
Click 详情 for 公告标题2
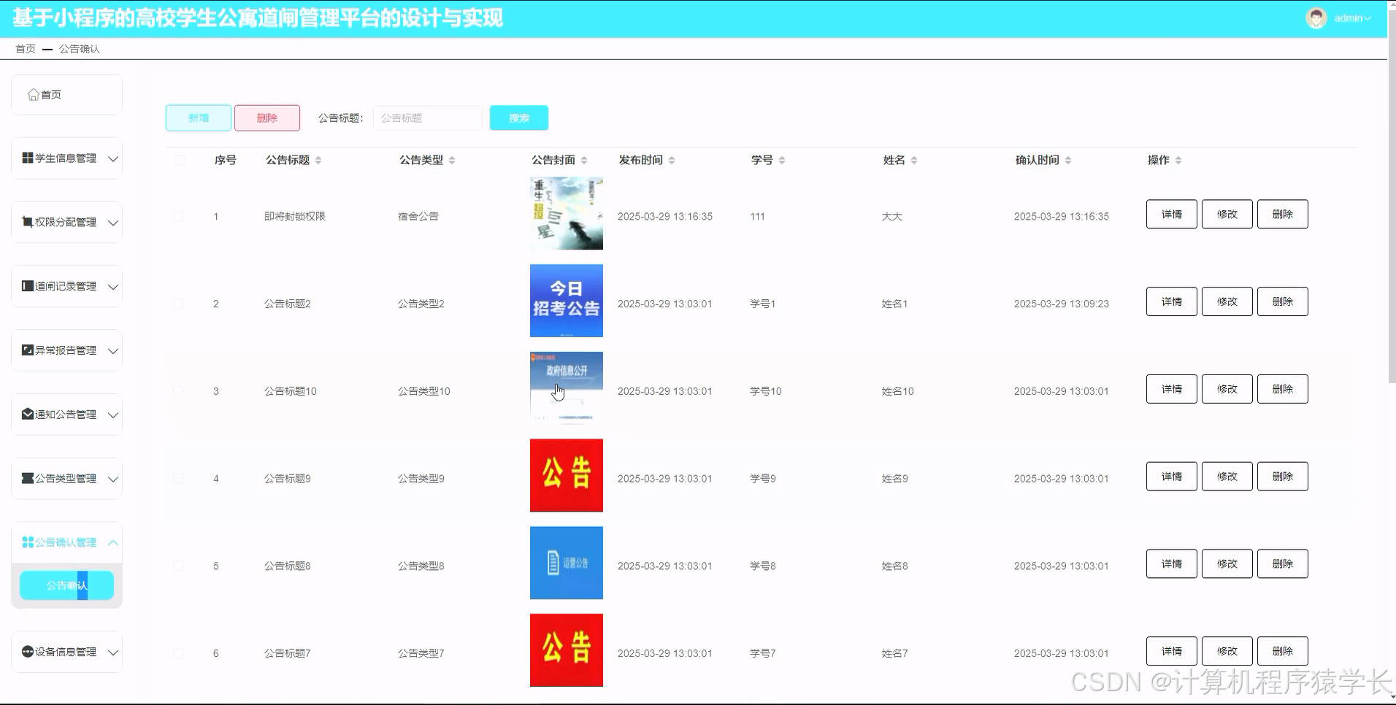pos(1170,301)
